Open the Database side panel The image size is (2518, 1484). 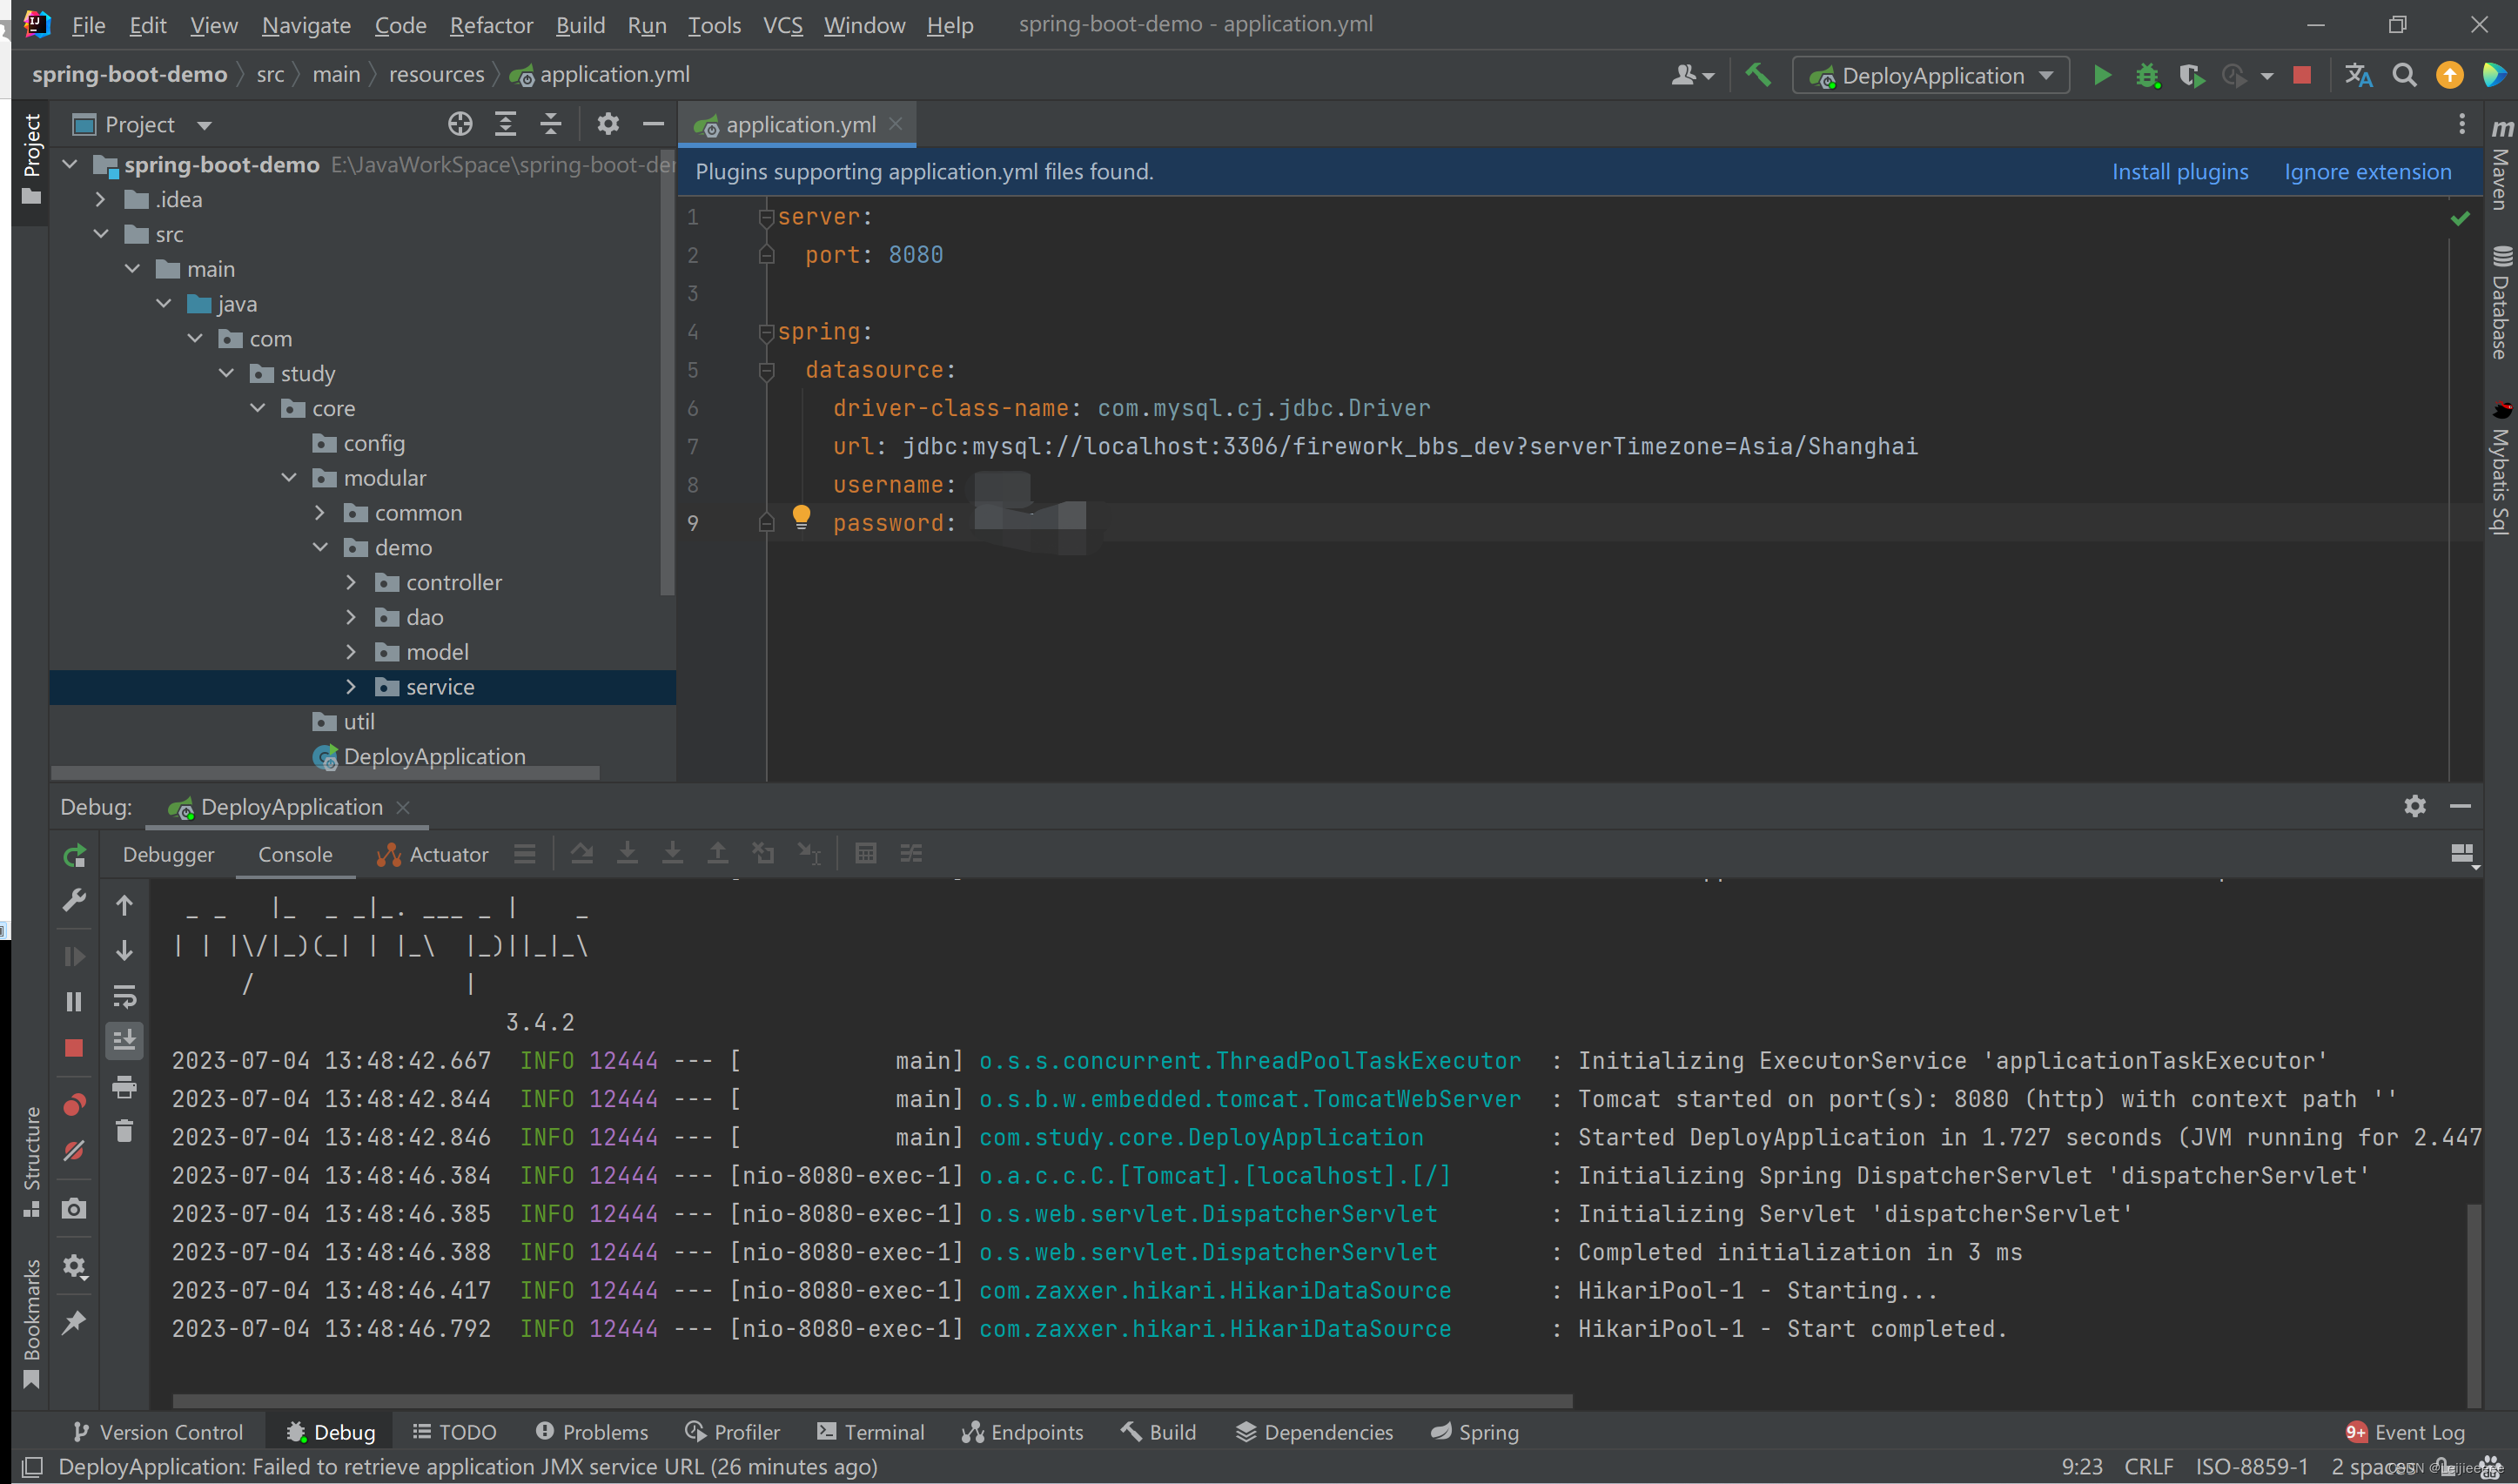(x=2501, y=302)
